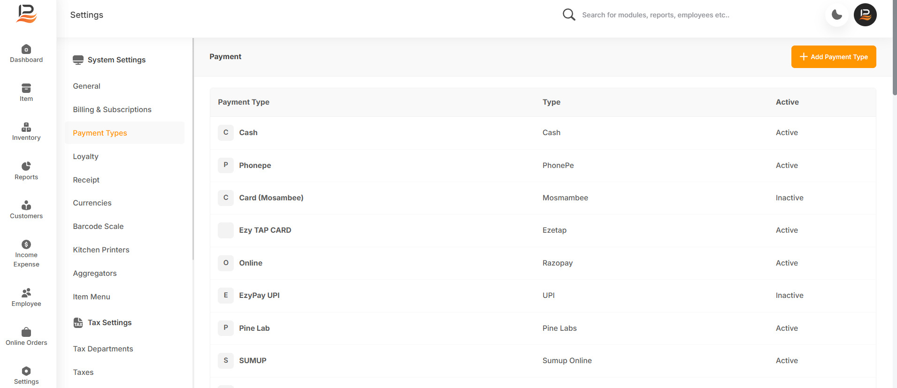The image size is (897, 388).
Task: Click Inactive status of EzyPay UPI
Action: tap(790, 296)
